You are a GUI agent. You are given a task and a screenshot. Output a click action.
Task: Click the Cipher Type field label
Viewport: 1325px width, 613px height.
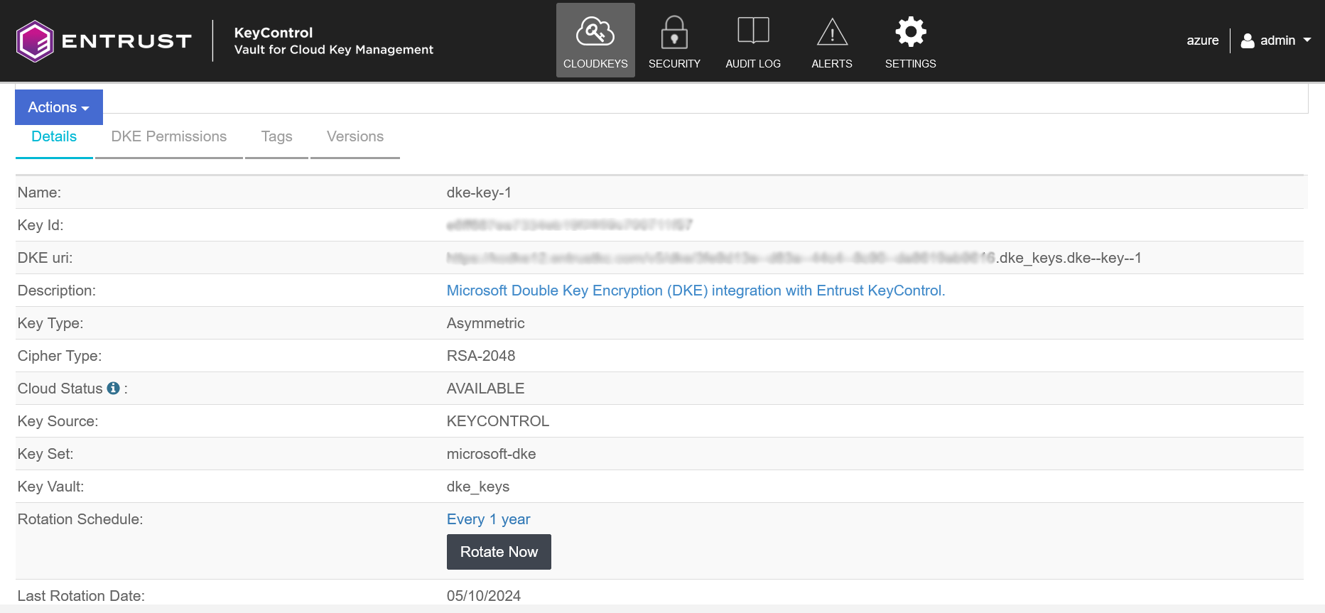[60, 356]
